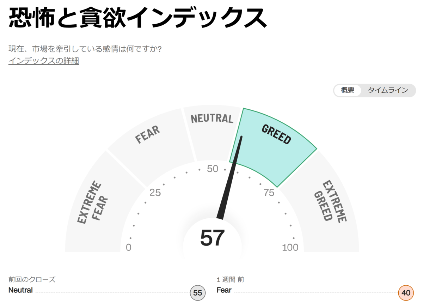Click the 100 scale mark on gauge
423x303 pixels.
pyautogui.click(x=290, y=248)
